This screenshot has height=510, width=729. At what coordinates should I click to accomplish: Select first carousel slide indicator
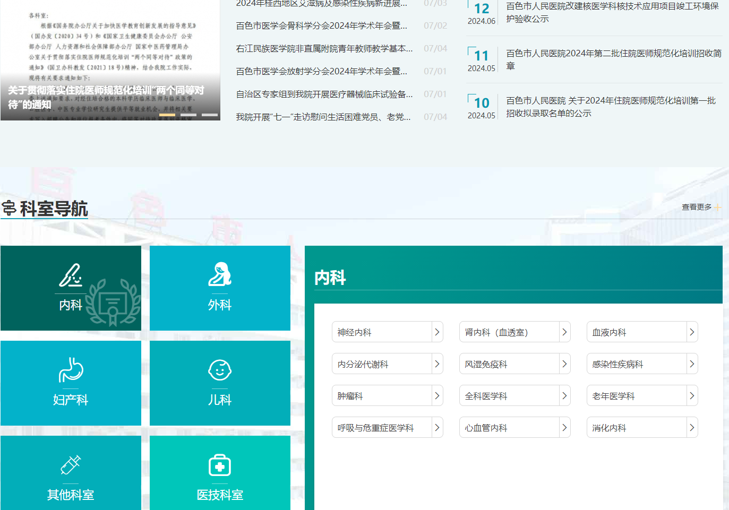167,115
